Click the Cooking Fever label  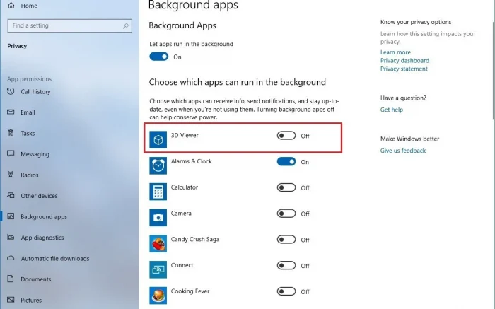click(x=190, y=291)
